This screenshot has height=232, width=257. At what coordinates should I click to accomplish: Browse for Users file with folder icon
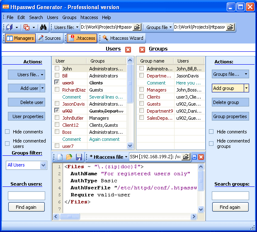tap(137, 27)
